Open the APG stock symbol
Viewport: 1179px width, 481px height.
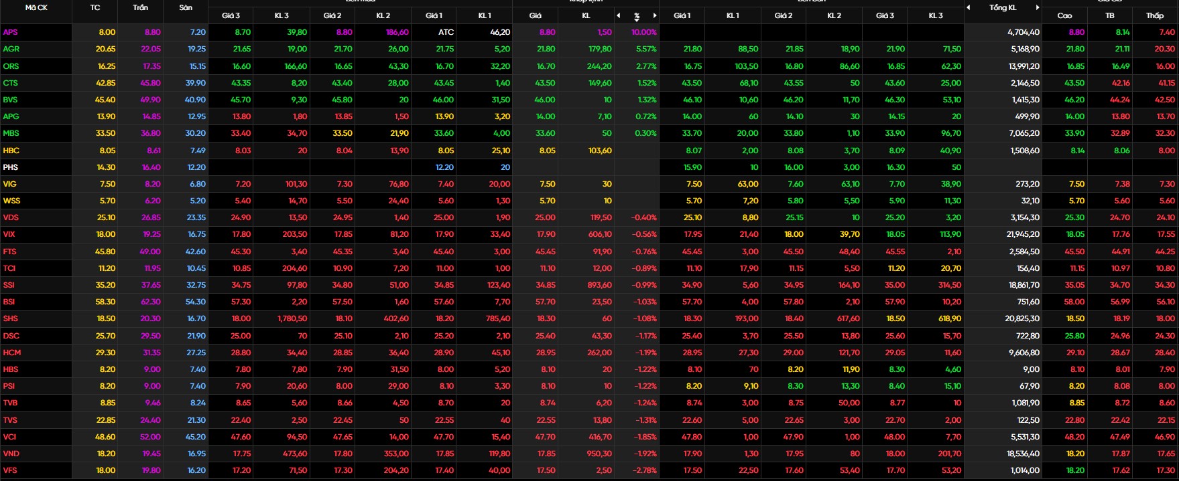click(11, 116)
